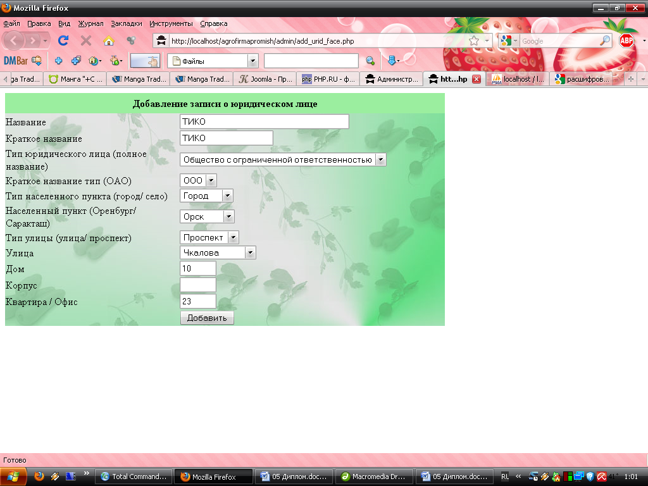This screenshot has height=486, width=648.
Task: Switch to the localhost / l... phpMyAdmin tab
Action: [518, 79]
